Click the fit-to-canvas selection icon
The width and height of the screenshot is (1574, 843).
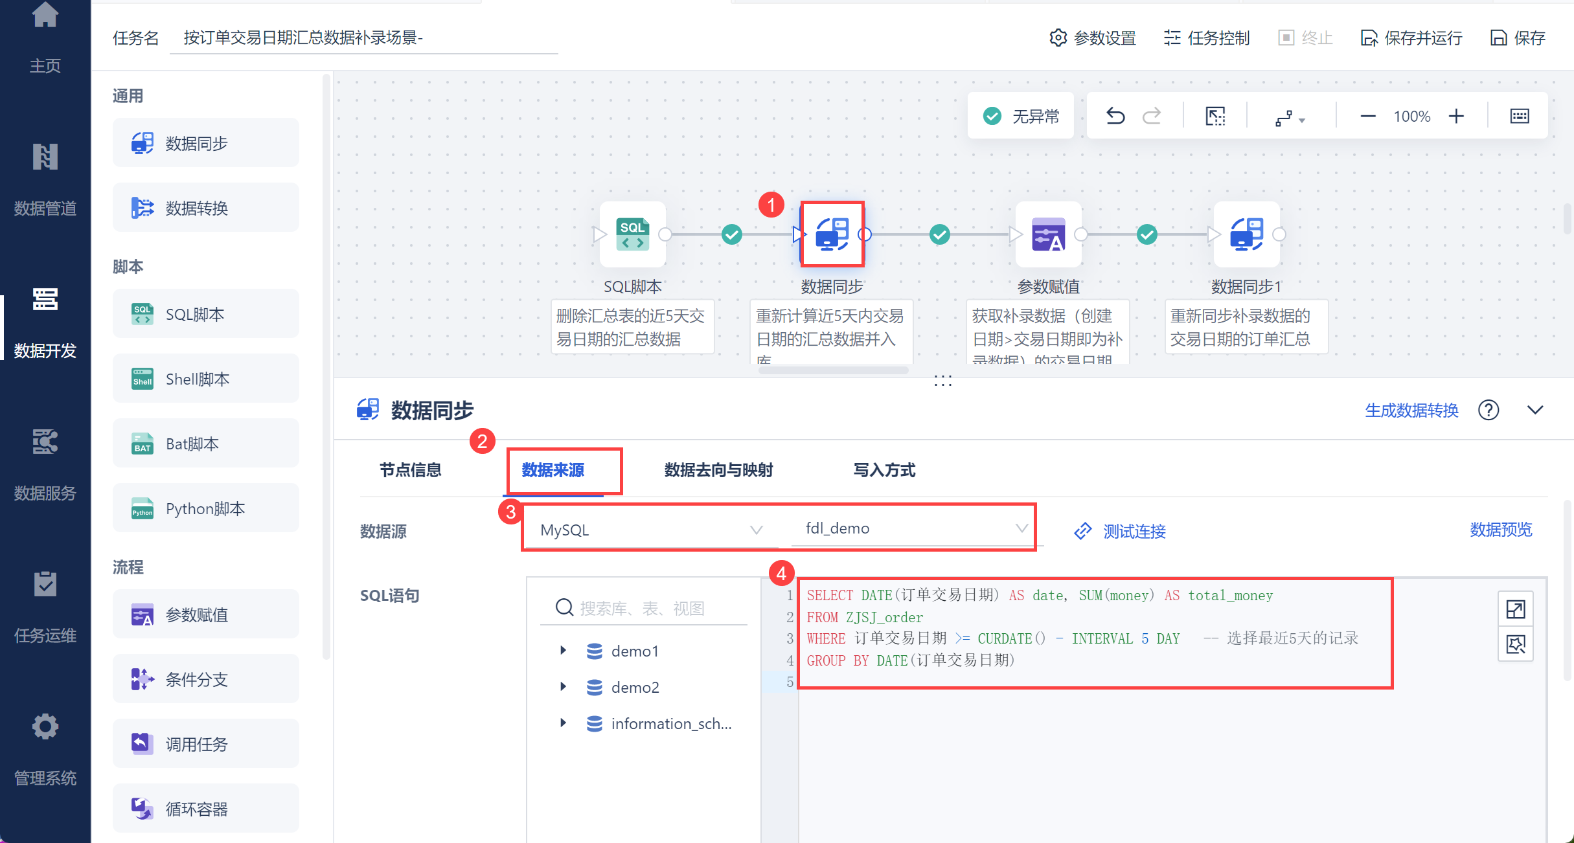click(1215, 116)
